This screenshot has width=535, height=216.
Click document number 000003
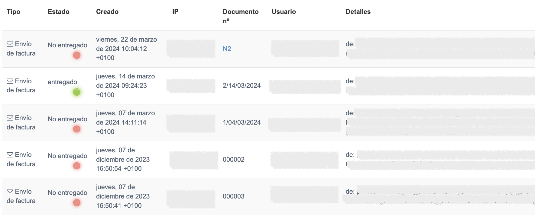pos(233,196)
